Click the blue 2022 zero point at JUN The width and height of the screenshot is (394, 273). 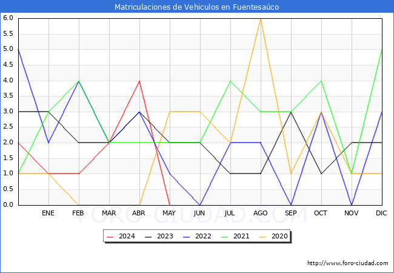tap(200, 205)
